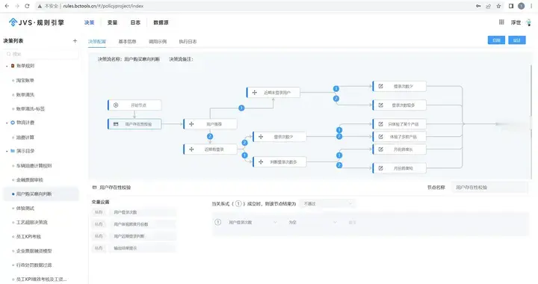This screenshot has height=284, width=538.
Task: Select the 体验测试 tree item
Action: (25, 209)
